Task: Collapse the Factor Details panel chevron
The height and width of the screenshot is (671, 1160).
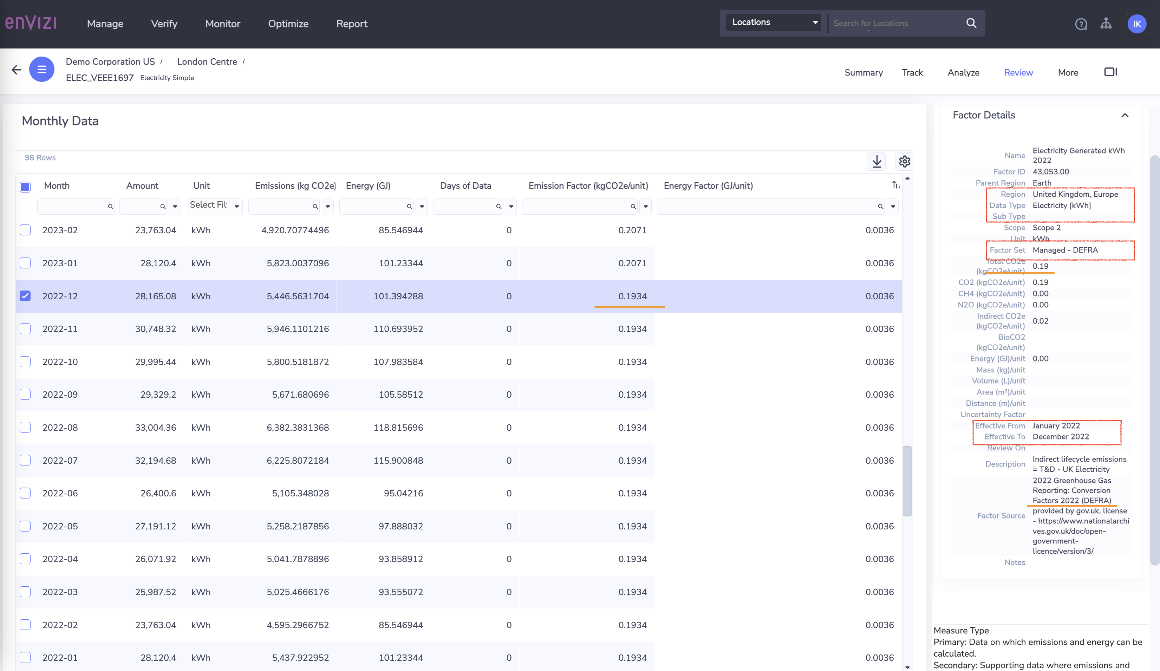Action: pos(1125,115)
